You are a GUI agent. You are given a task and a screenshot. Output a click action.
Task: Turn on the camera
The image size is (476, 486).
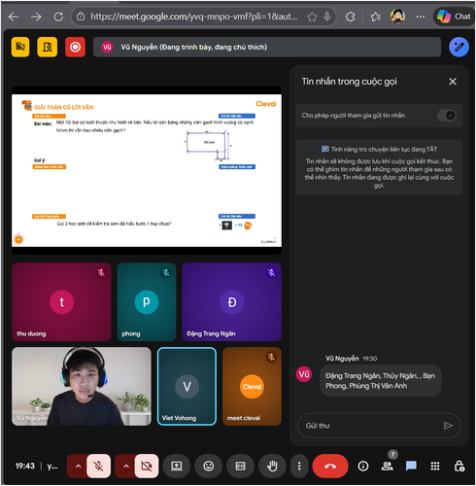[x=147, y=466]
